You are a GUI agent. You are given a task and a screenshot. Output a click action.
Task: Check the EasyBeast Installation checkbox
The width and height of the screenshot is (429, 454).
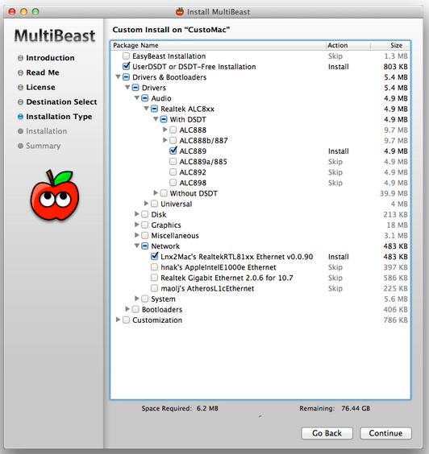tap(126, 56)
